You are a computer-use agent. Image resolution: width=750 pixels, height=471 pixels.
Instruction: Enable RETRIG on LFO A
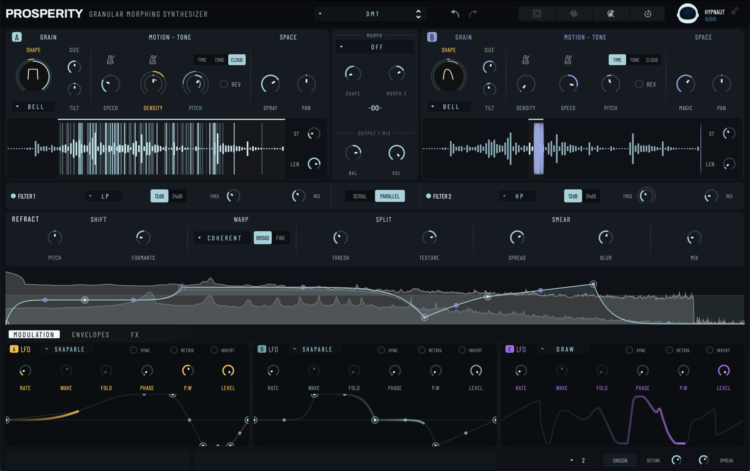(x=174, y=350)
